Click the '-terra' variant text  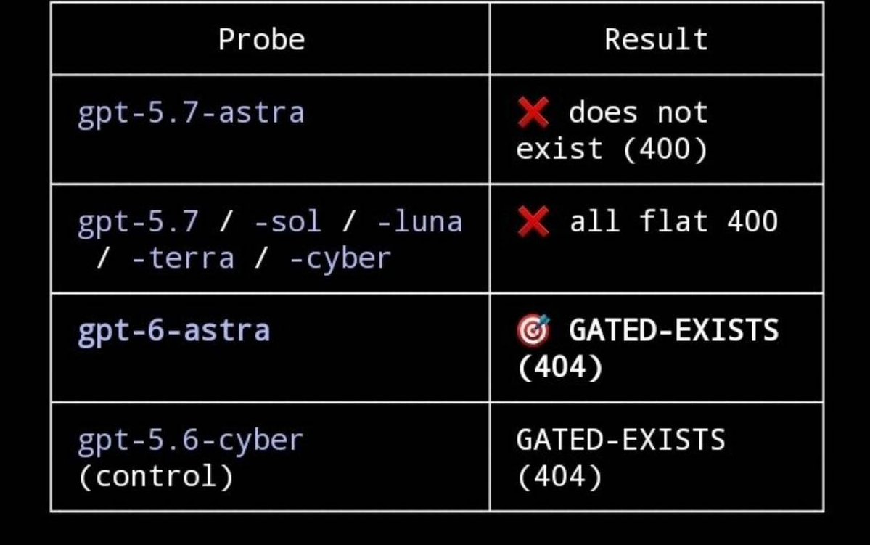tap(183, 258)
